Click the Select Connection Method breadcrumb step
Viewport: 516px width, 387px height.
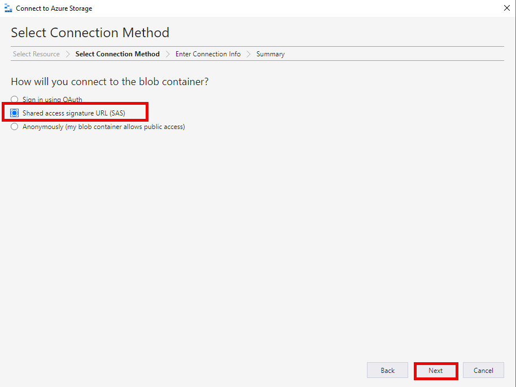coord(117,54)
